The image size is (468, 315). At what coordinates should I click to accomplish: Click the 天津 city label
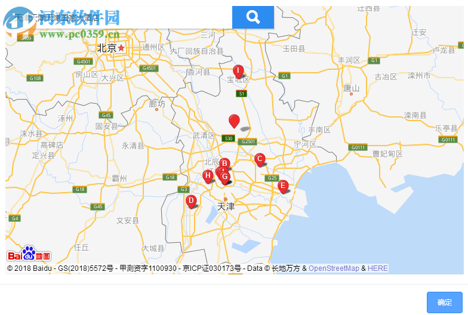226,206
